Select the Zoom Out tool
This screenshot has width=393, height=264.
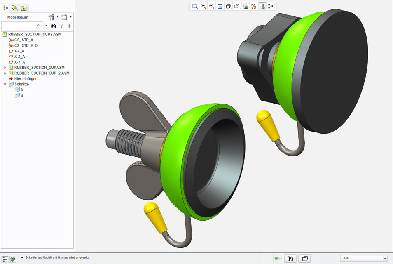click(211, 6)
